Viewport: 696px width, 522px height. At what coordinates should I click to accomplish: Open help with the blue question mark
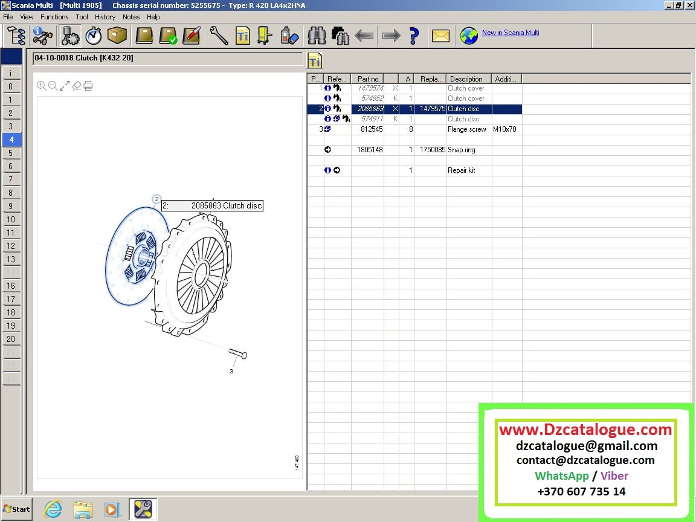(x=414, y=36)
